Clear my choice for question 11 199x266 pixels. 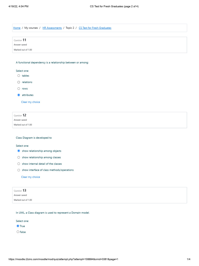[x=31, y=102]
